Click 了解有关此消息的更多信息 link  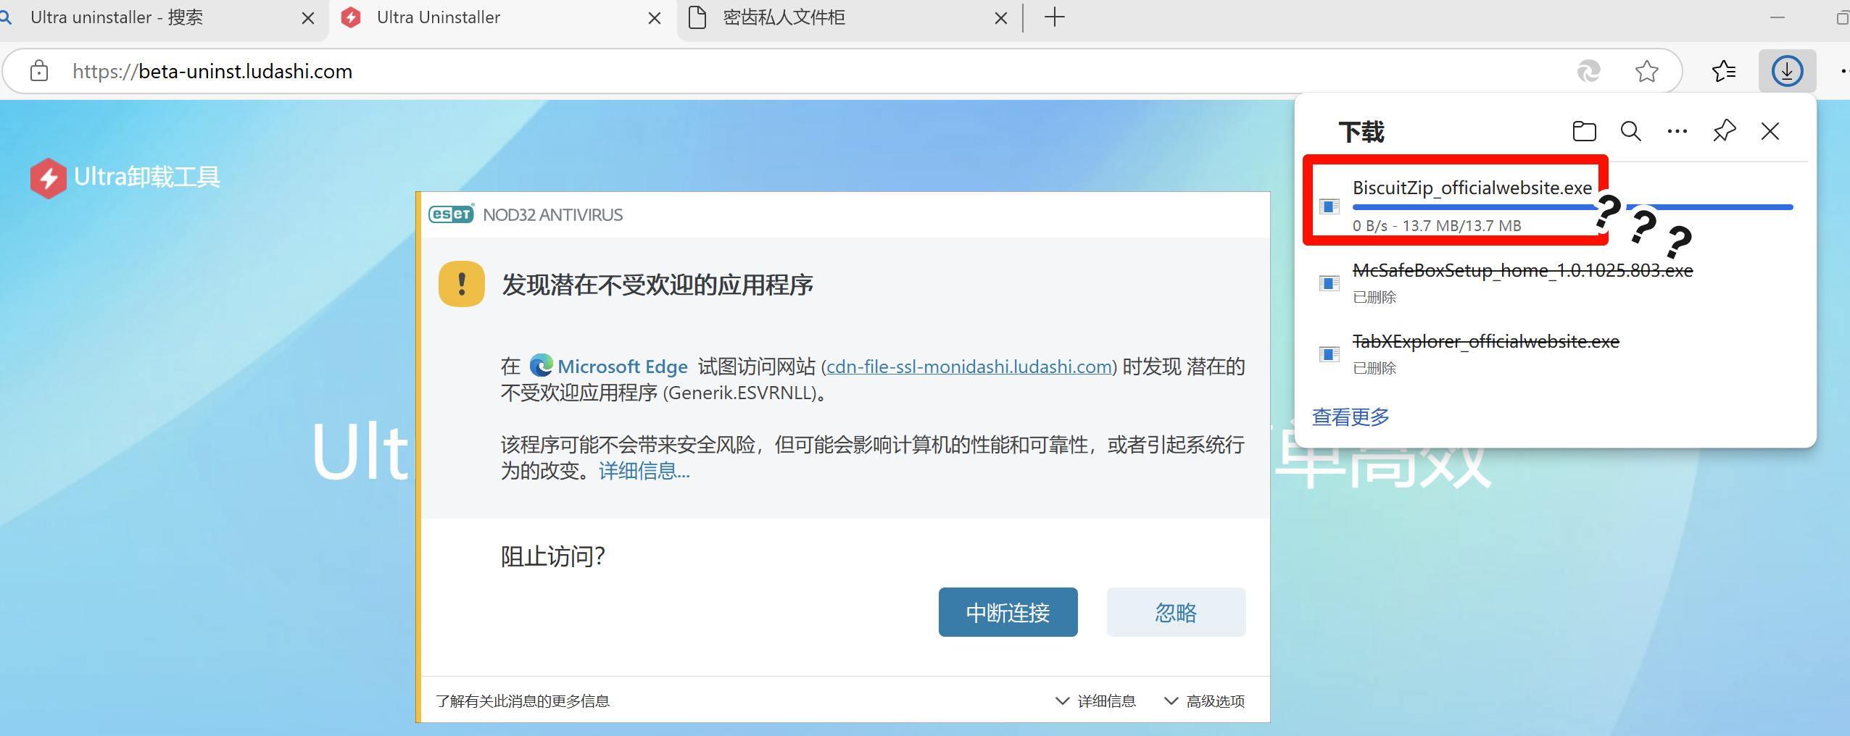coord(523,701)
